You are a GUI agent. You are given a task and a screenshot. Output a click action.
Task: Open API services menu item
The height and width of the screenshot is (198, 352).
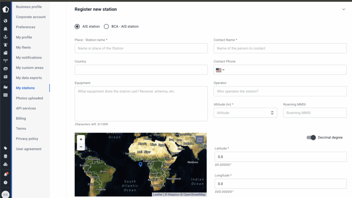click(x=26, y=108)
